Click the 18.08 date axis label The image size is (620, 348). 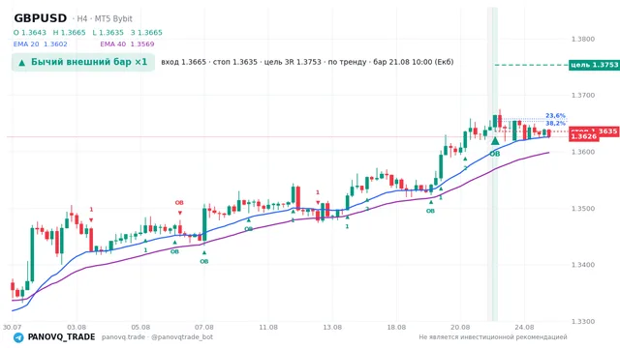[x=396, y=327]
